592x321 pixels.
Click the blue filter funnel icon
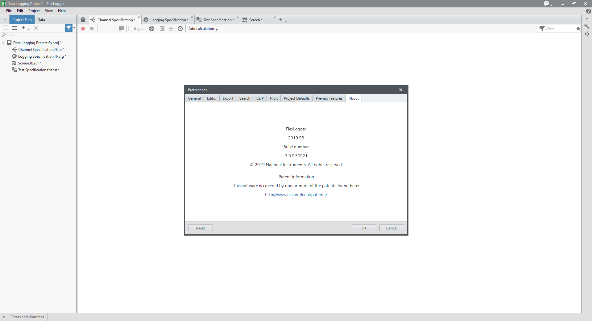pyautogui.click(x=69, y=28)
